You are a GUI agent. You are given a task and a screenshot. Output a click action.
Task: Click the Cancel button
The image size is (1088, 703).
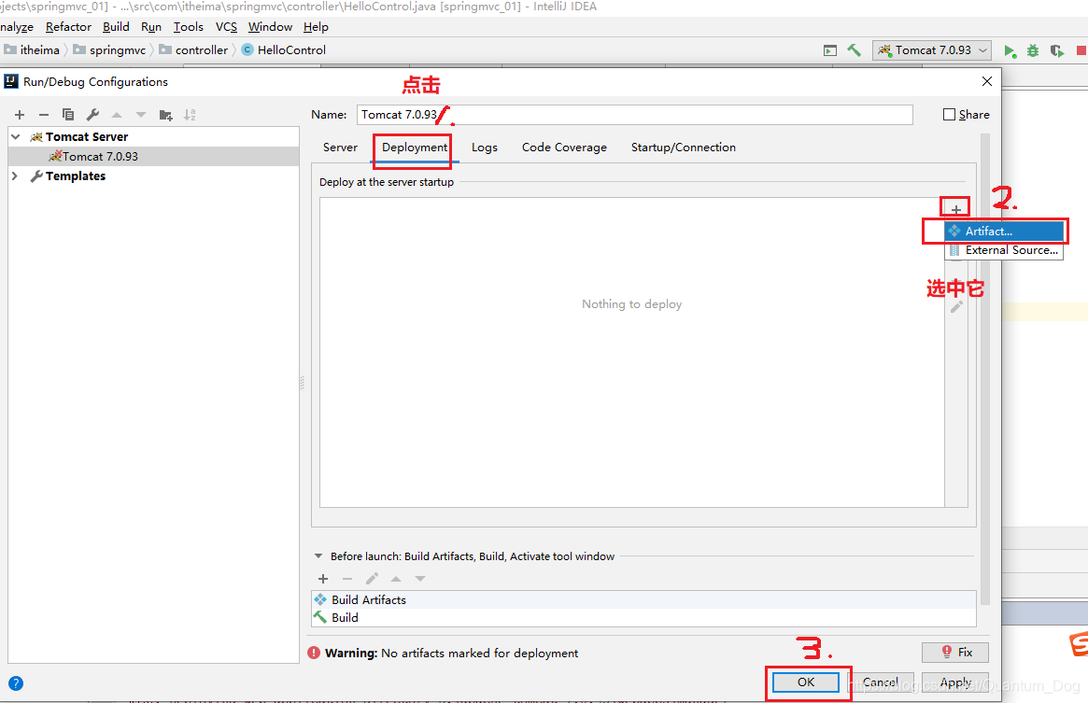coord(881,682)
